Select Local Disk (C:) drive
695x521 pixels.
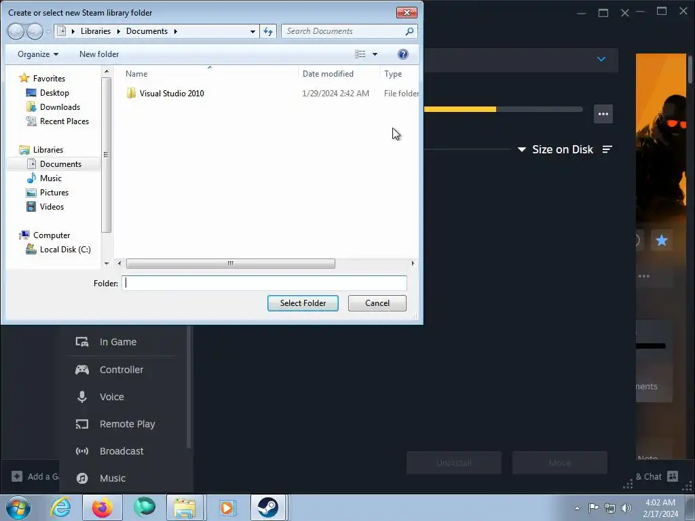point(64,250)
